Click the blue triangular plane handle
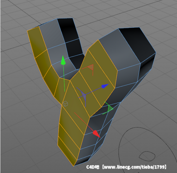Screen dimensions: 177x173 point(84,95)
